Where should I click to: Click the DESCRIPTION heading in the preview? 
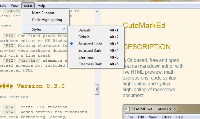[x=147, y=47]
